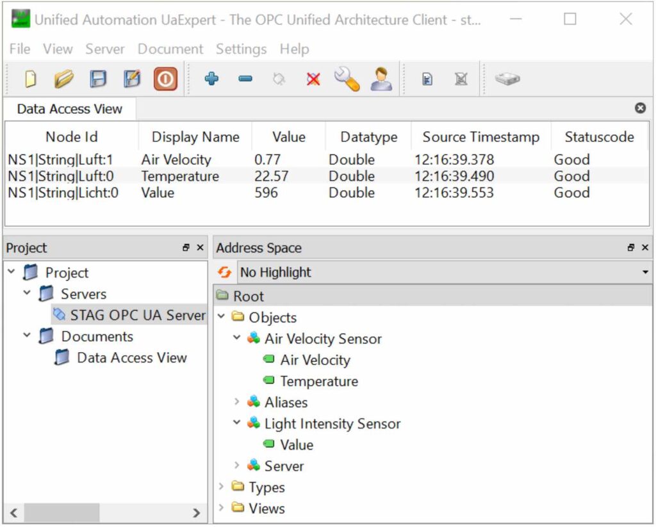Screen dimensions: 656x527
Task: Click Project panel horizontal scrollbar thumb
Action: (62, 513)
